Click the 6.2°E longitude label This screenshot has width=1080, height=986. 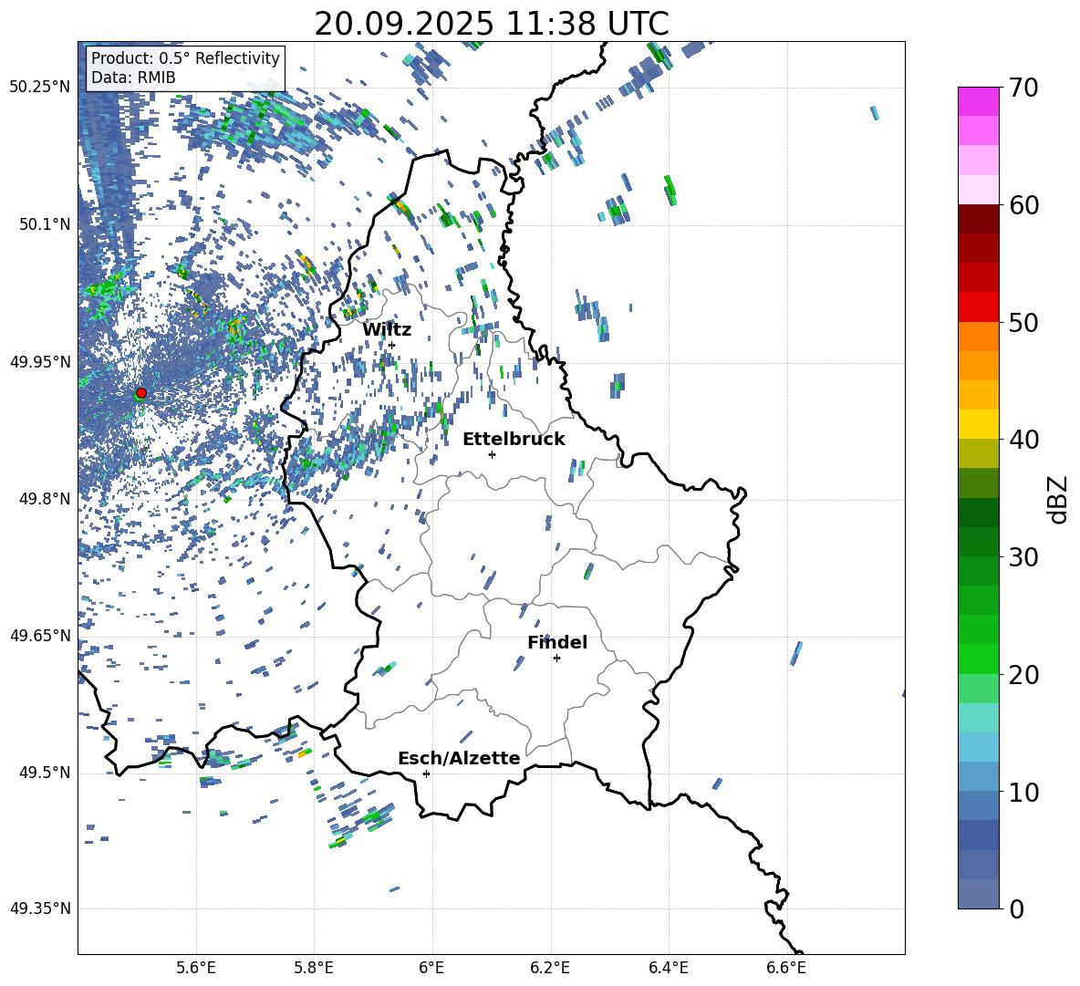point(550,969)
